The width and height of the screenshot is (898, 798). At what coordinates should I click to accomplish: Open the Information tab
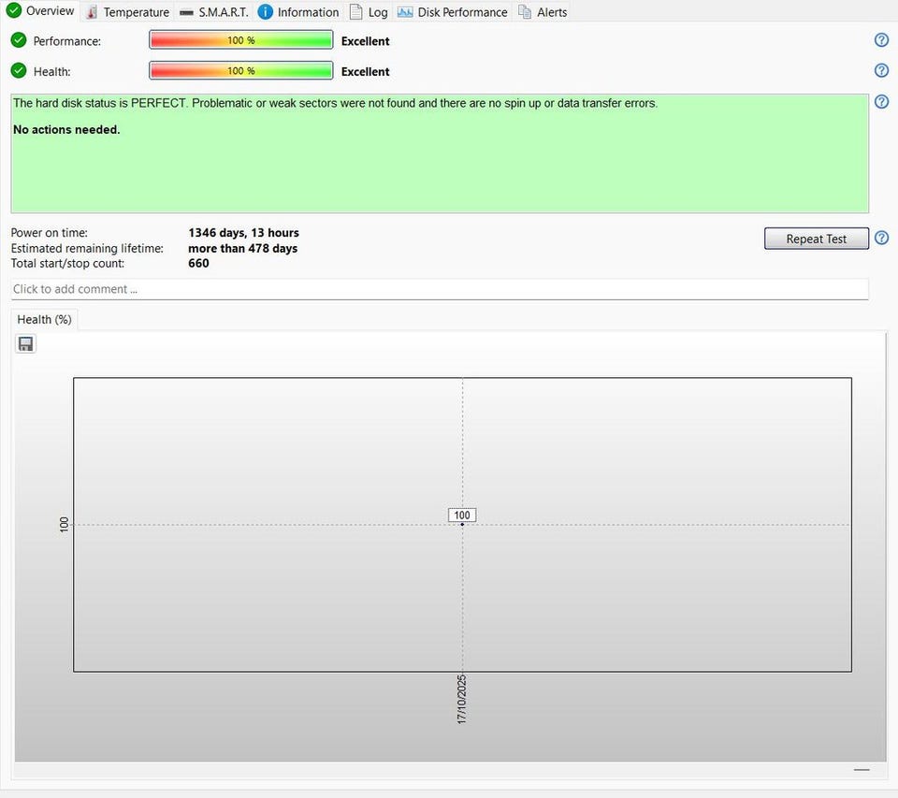pos(298,12)
